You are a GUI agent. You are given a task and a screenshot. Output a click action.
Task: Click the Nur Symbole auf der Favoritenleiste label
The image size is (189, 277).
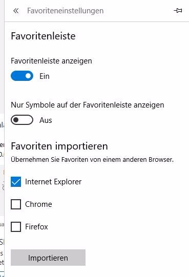click(x=88, y=105)
